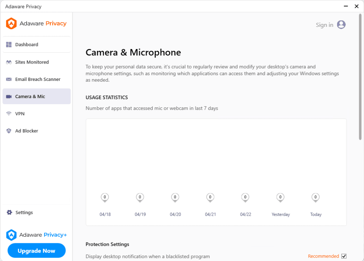This screenshot has height=261, width=364.
Task: Open the Email Breach Scanner page
Action: click(x=37, y=79)
